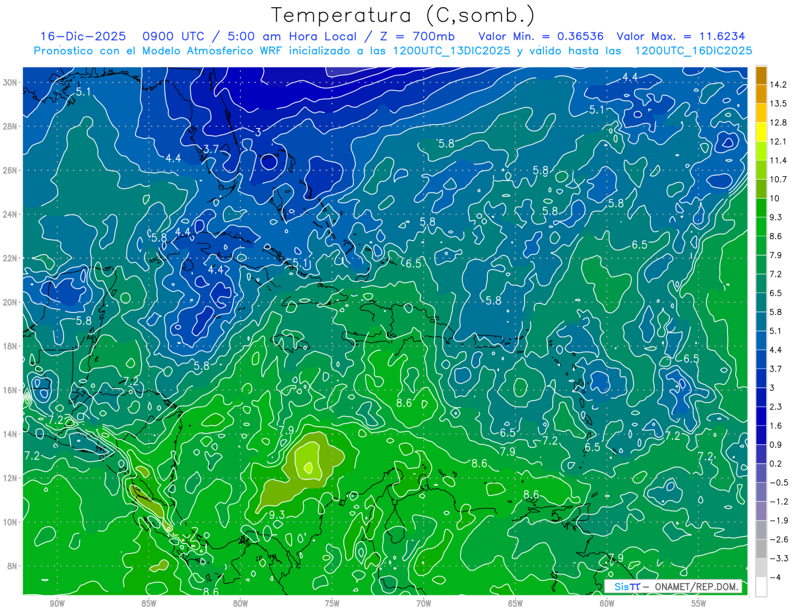Click the '55W' longitude label
The width and height of the screenshot is (792, 612).
(x=699, y=604)
